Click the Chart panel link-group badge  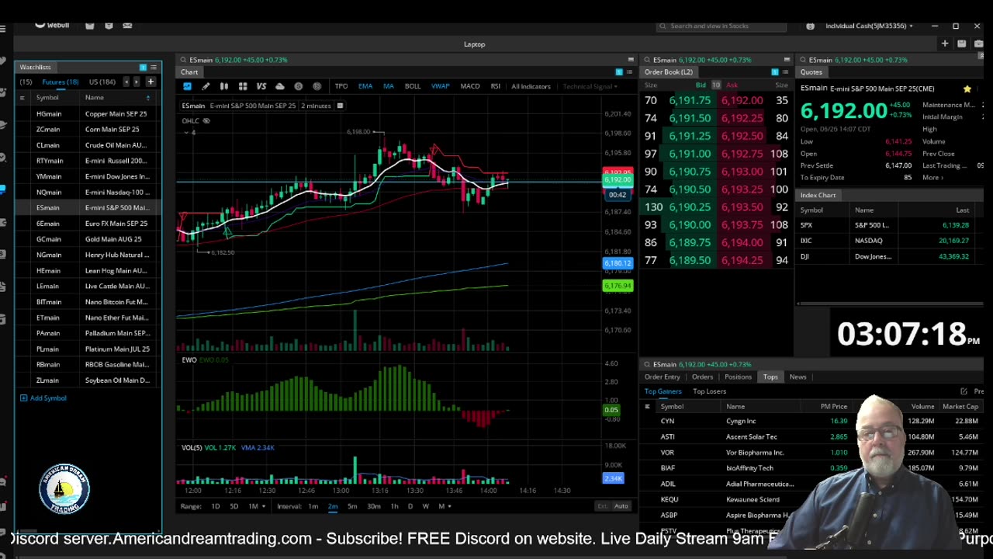tap(619, 72)
